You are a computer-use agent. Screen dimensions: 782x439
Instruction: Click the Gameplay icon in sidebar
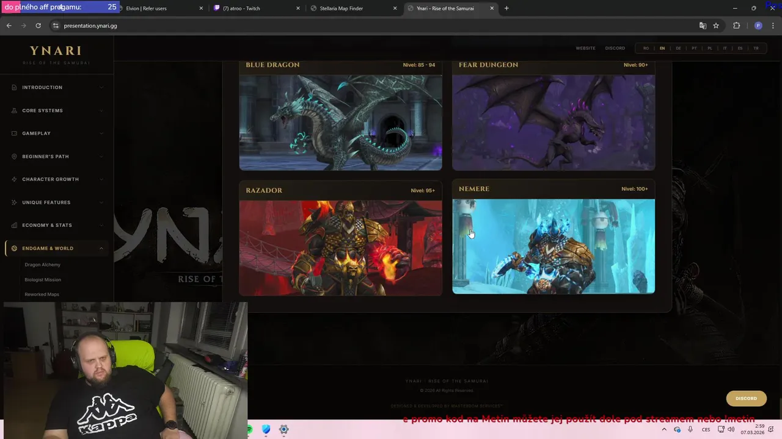14,134
